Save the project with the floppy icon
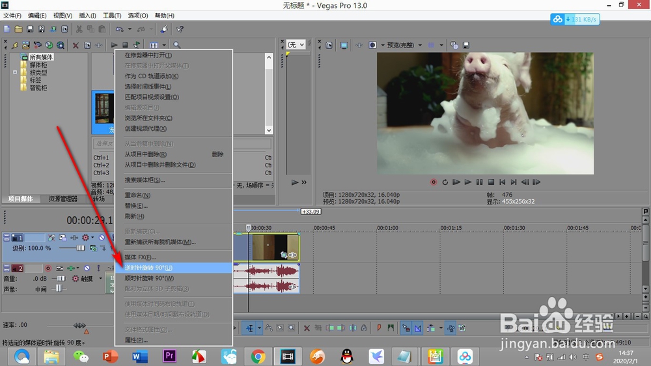 pos(30,29)
